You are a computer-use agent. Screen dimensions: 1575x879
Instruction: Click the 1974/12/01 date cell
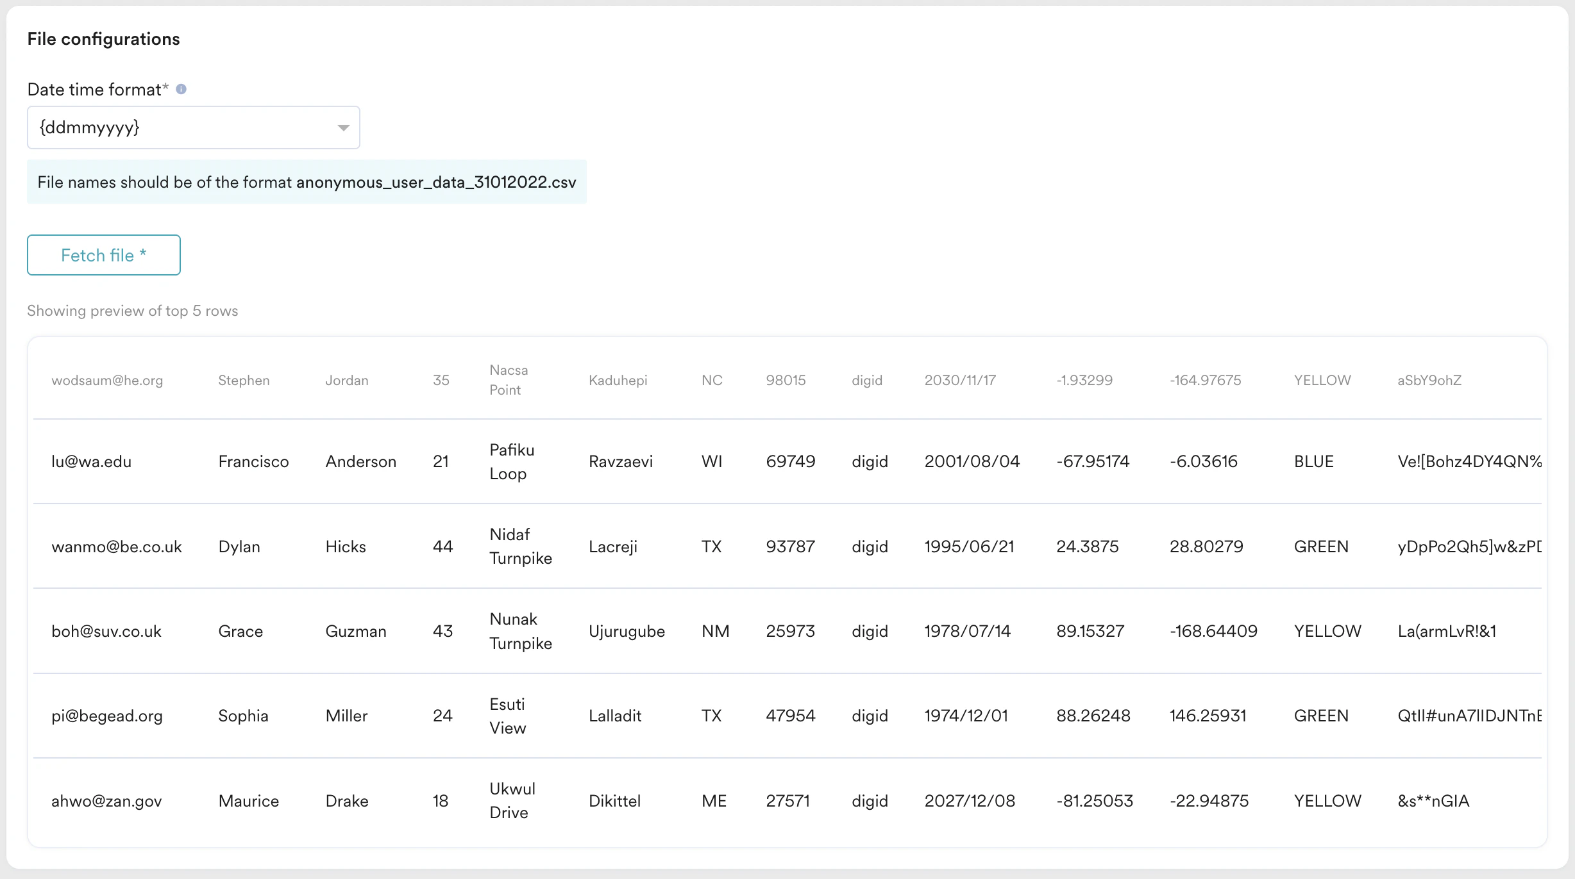[966, 716]
